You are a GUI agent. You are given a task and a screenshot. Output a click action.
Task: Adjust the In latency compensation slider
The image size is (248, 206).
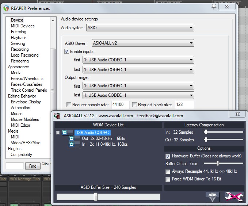[206, 132]
